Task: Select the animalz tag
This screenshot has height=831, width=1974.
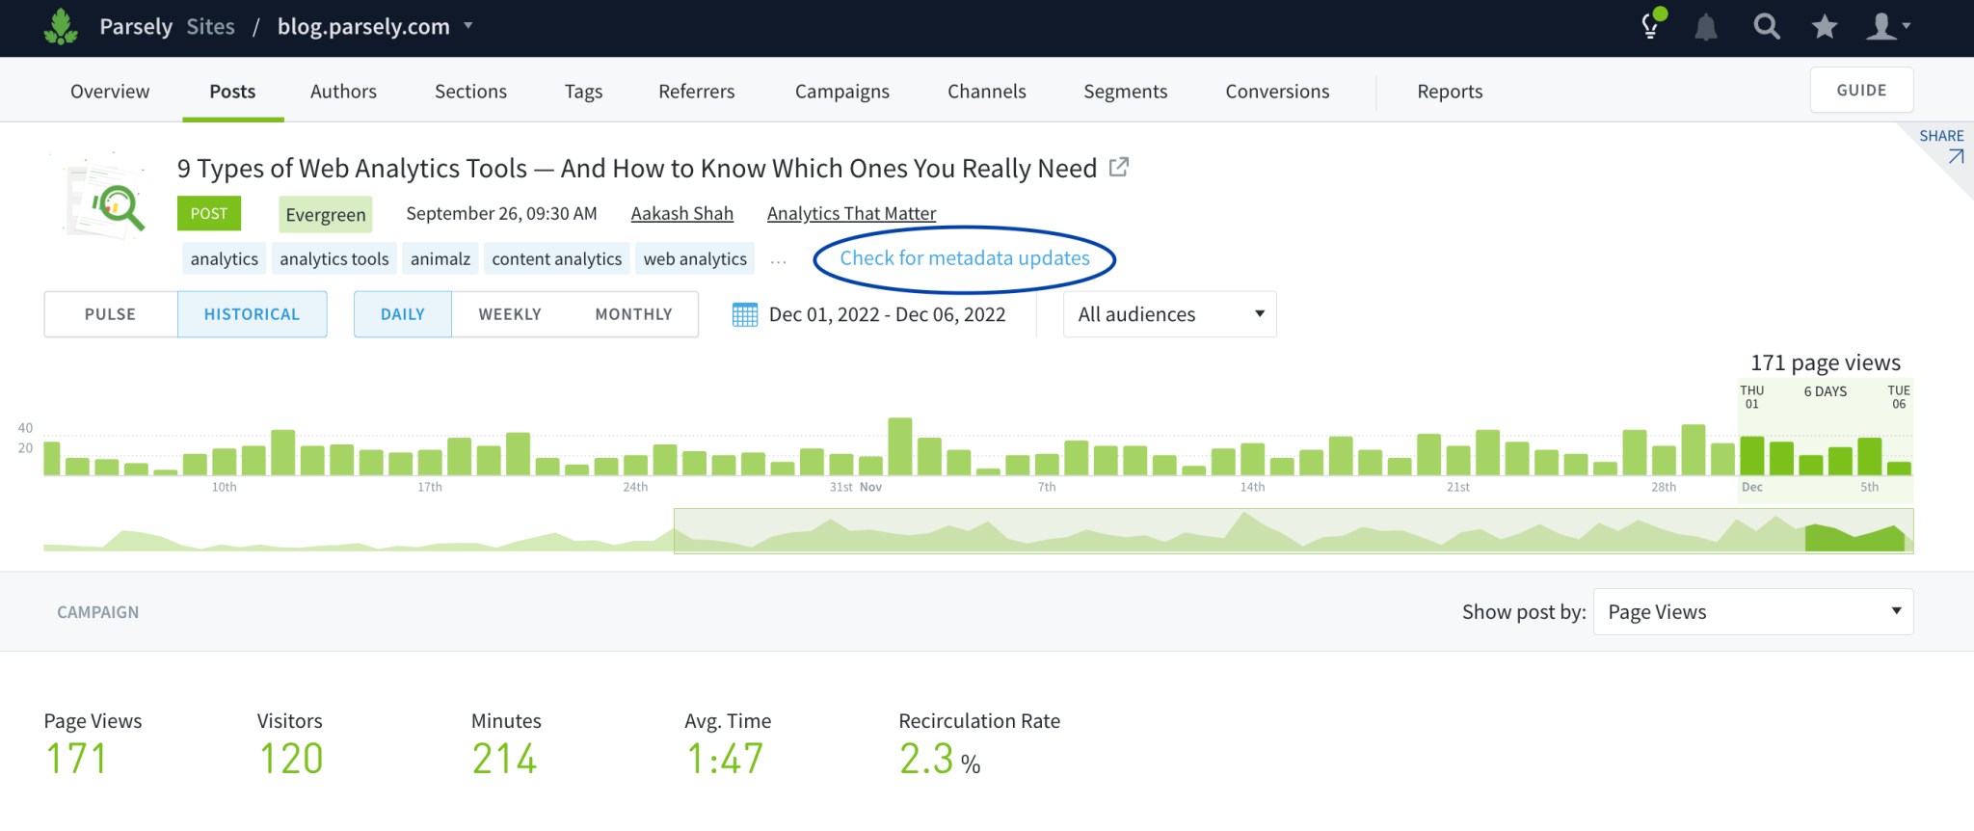Action: point(440,258)
